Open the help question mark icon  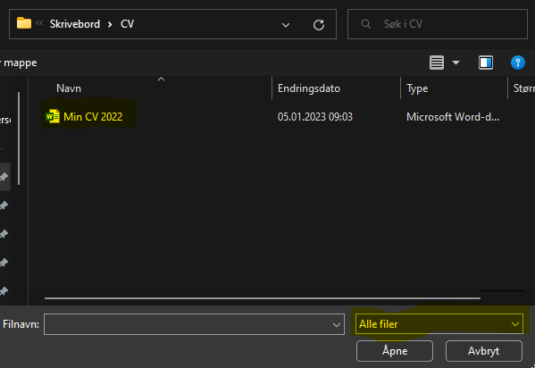click(x=518, y=63)
